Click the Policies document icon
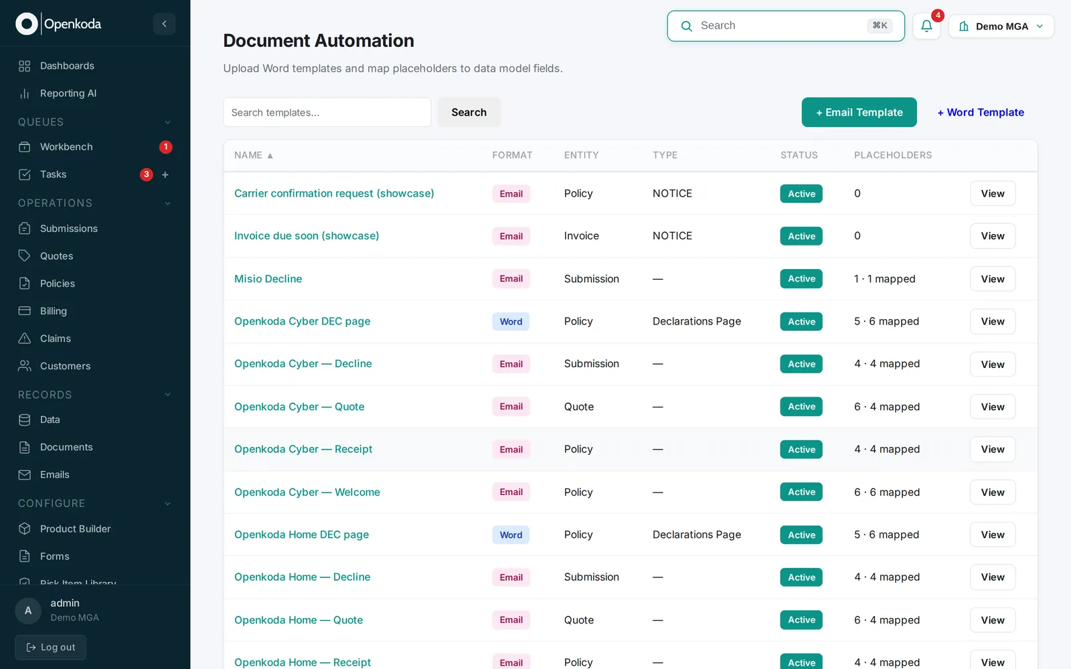 click(x=25, y=283)
